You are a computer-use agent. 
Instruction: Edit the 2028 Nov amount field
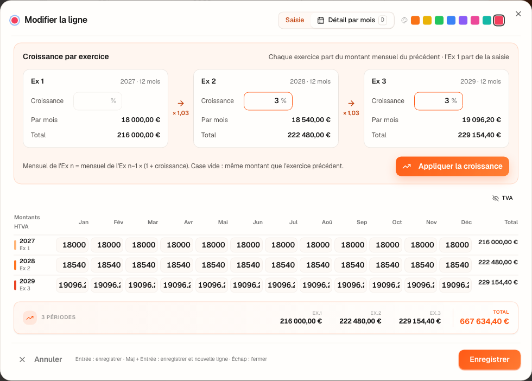420,265
